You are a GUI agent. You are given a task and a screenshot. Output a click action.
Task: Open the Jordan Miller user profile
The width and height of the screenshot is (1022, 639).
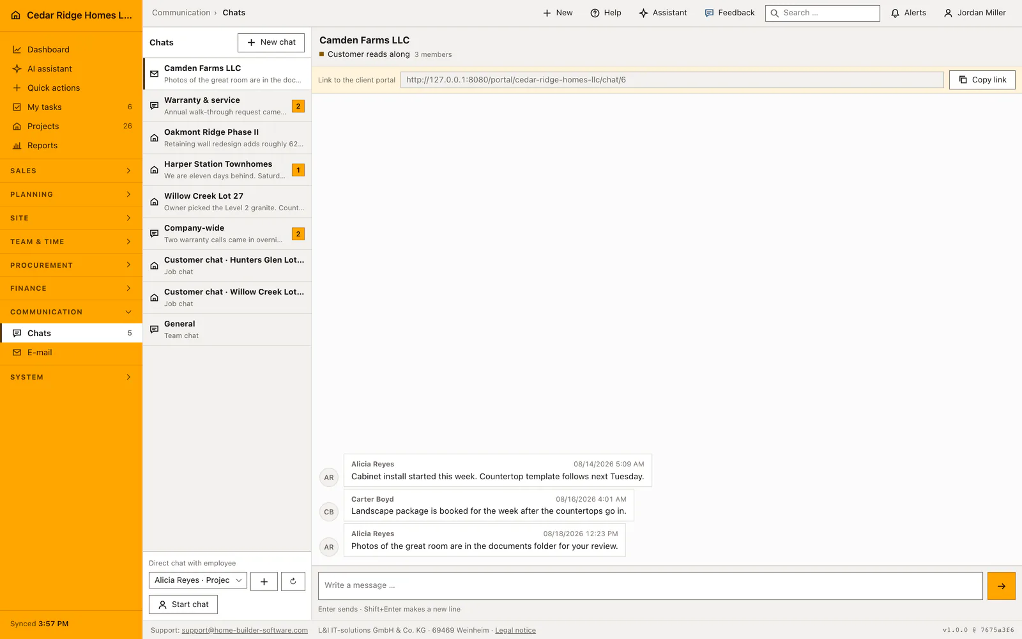tap(975, 13)
